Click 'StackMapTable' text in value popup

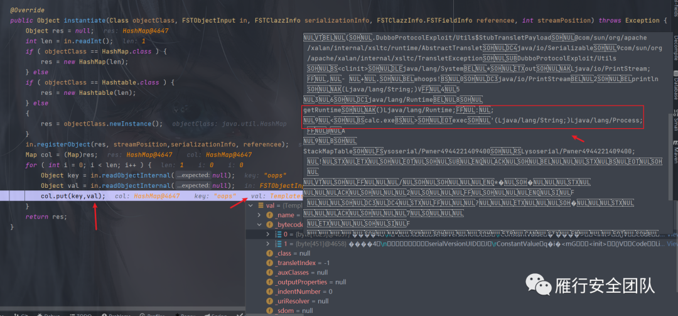tap(328, 151)
